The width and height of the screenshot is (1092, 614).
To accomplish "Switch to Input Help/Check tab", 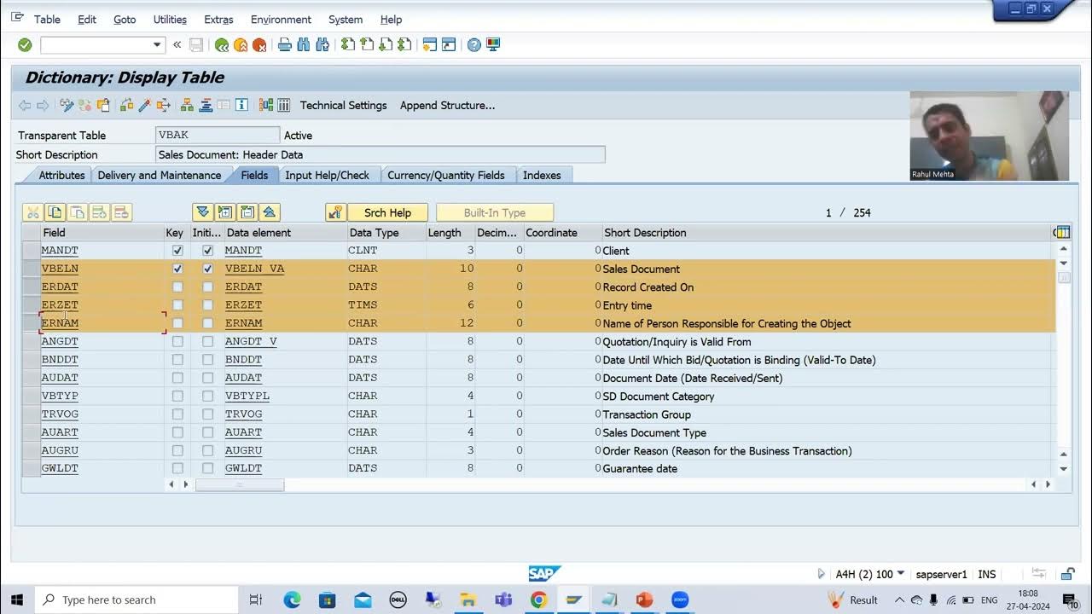I will click(x=327, y=175).
